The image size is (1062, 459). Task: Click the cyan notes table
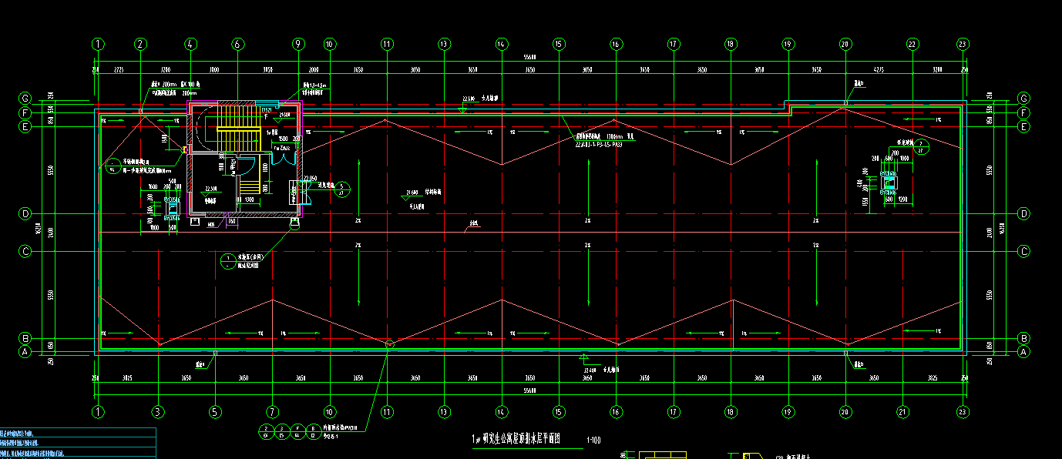click(77, 444)
